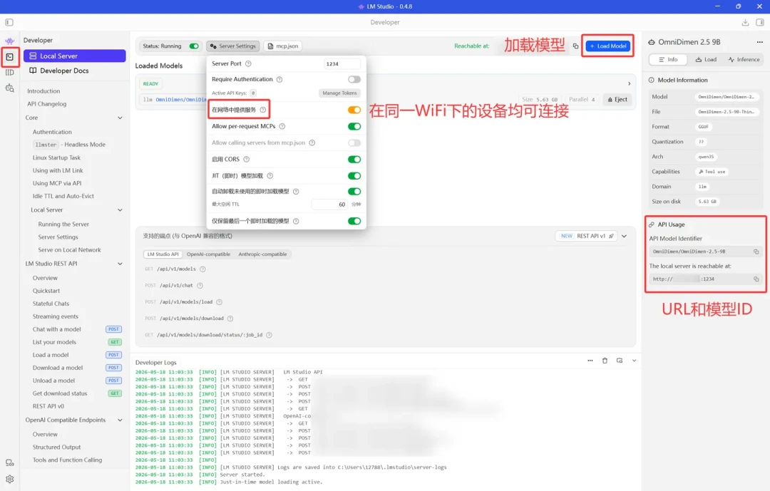
Task: Open Developer Logs more options ellipsis
Action: click(x=590, y=361)
